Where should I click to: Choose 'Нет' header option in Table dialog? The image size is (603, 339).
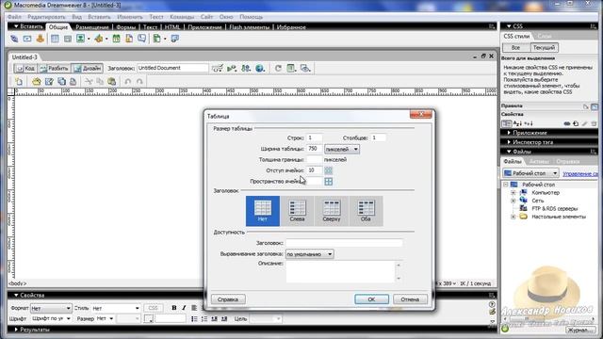pos(263,211)
